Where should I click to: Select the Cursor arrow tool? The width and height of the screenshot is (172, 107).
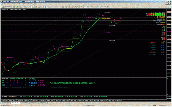(45, 7)
